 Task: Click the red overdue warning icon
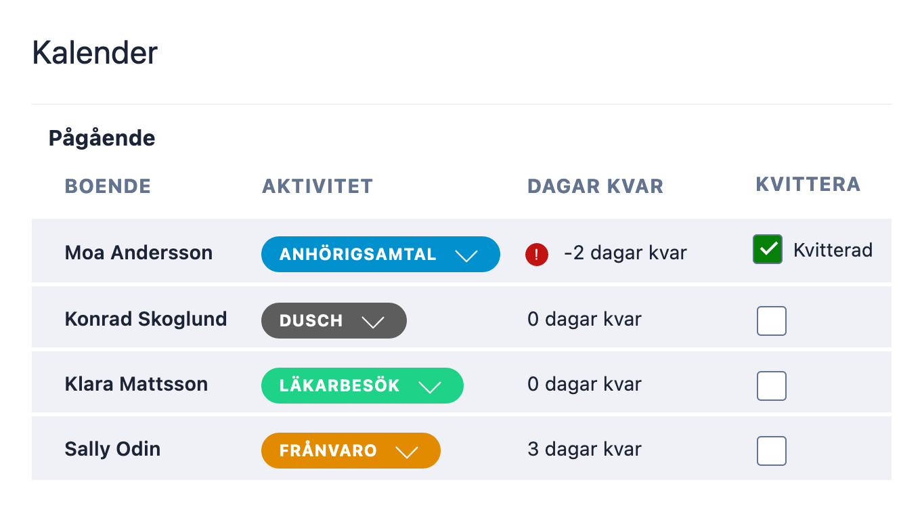point(537,255)
